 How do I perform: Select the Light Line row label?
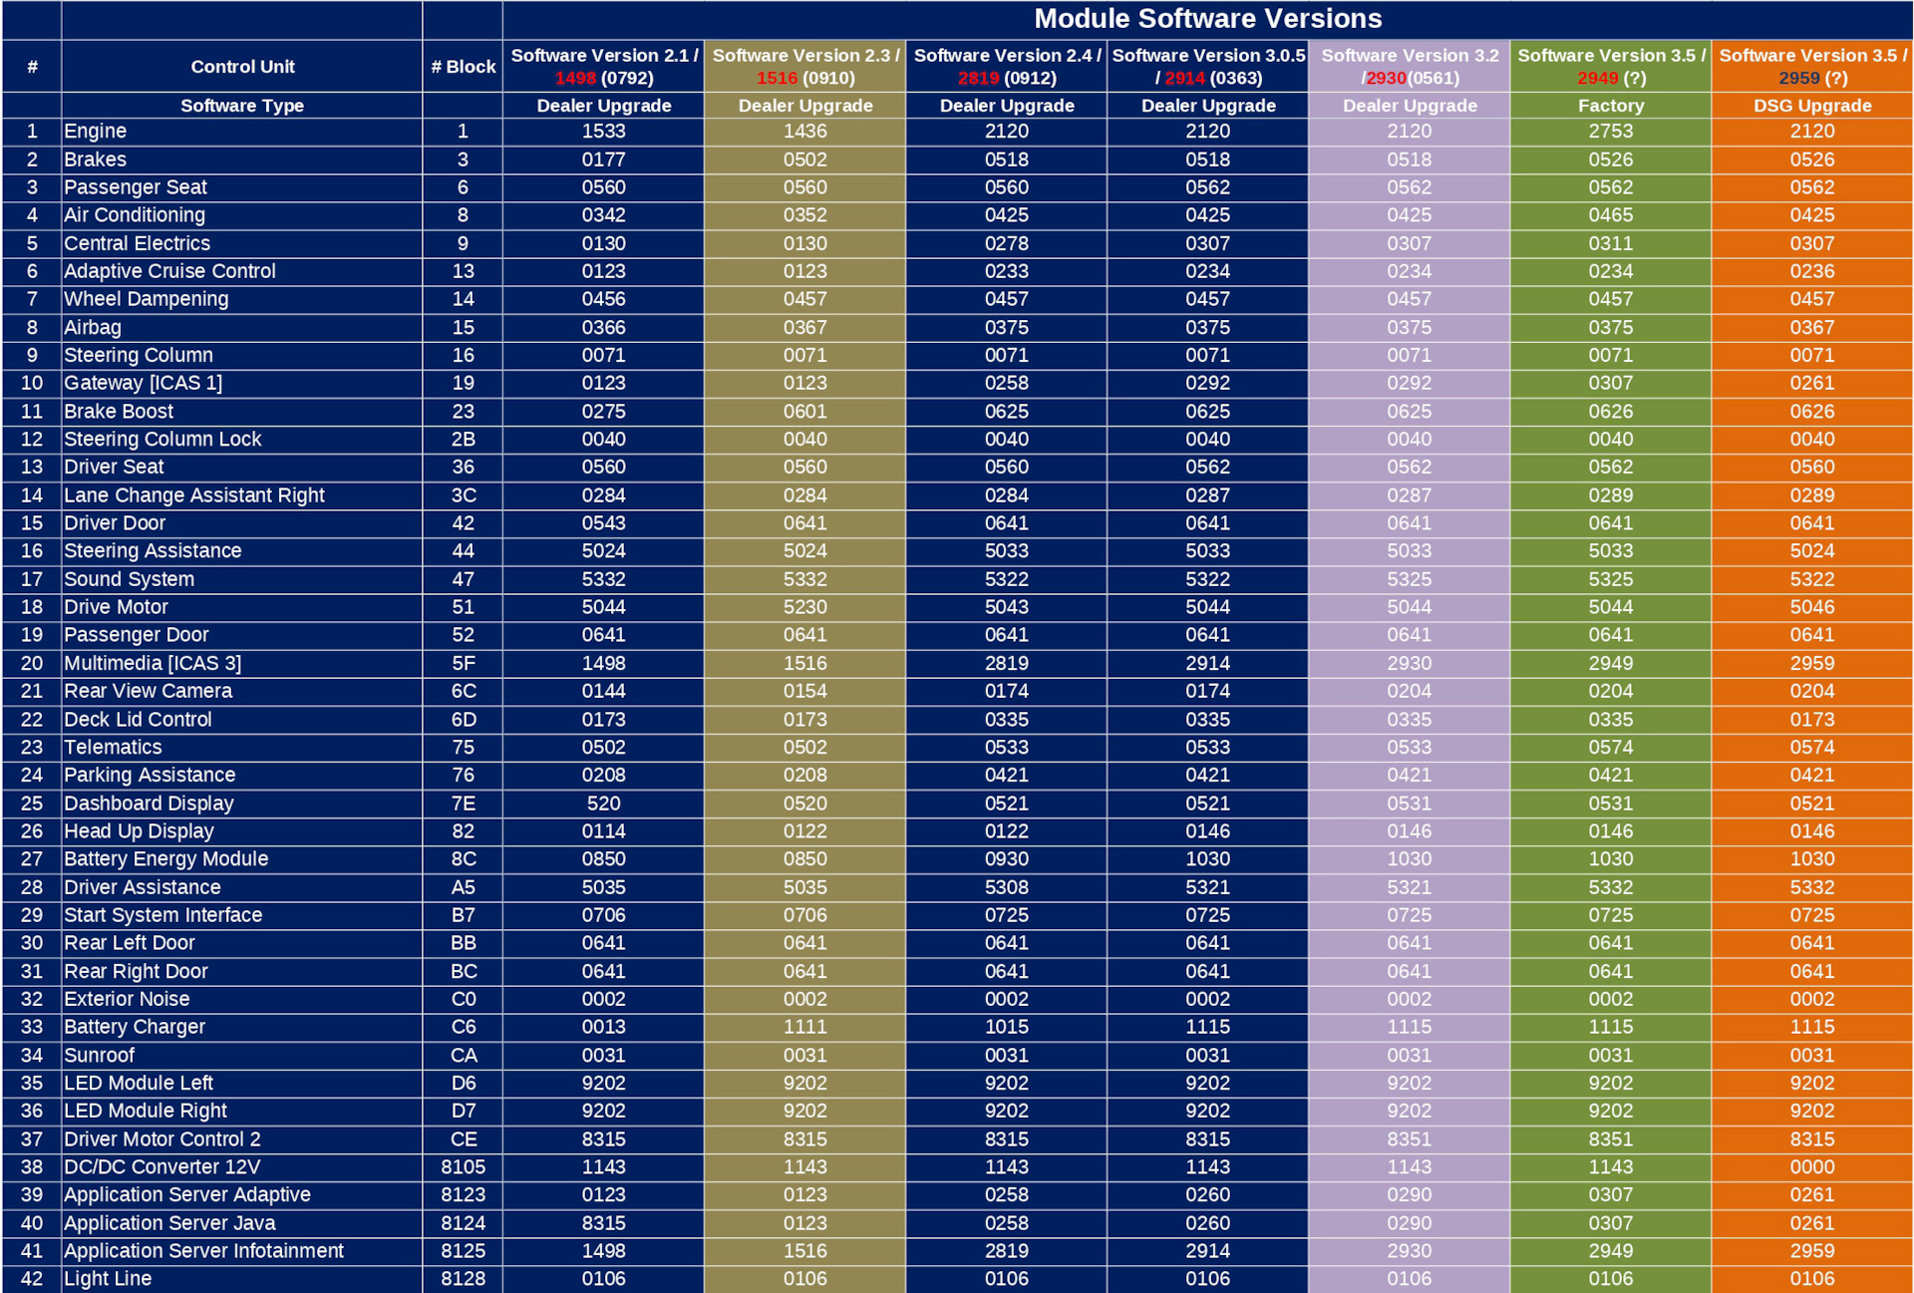(108, 1278)
